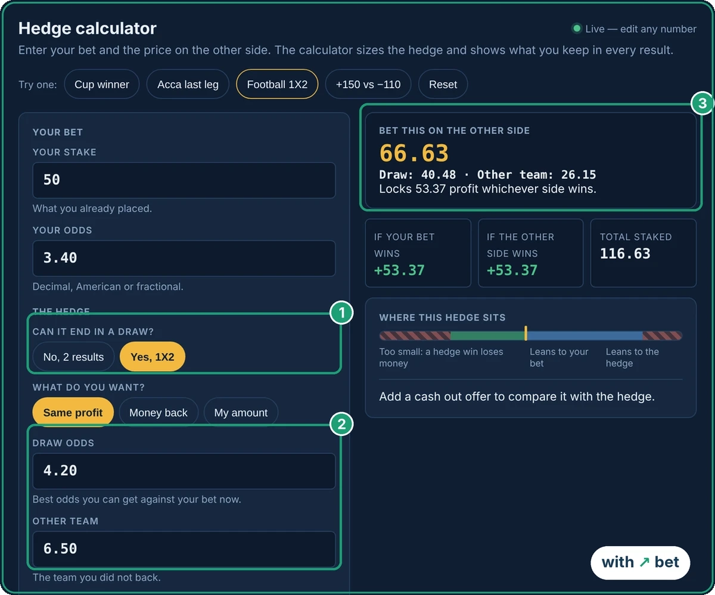Click the green segment of hedge bar
The width and height of the screenshot is (715, 595).
click(487, 336)
